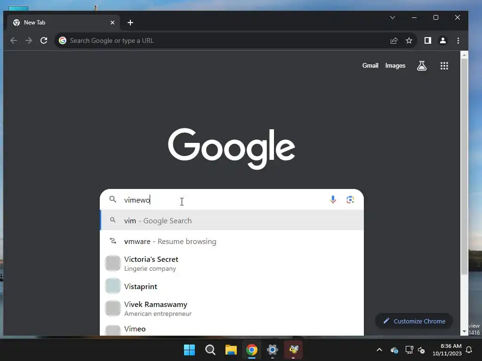This screenshot has height=361, width=482.
Task: Click the Vistaprint suggestion thumbnail
Action: (113, 286)
